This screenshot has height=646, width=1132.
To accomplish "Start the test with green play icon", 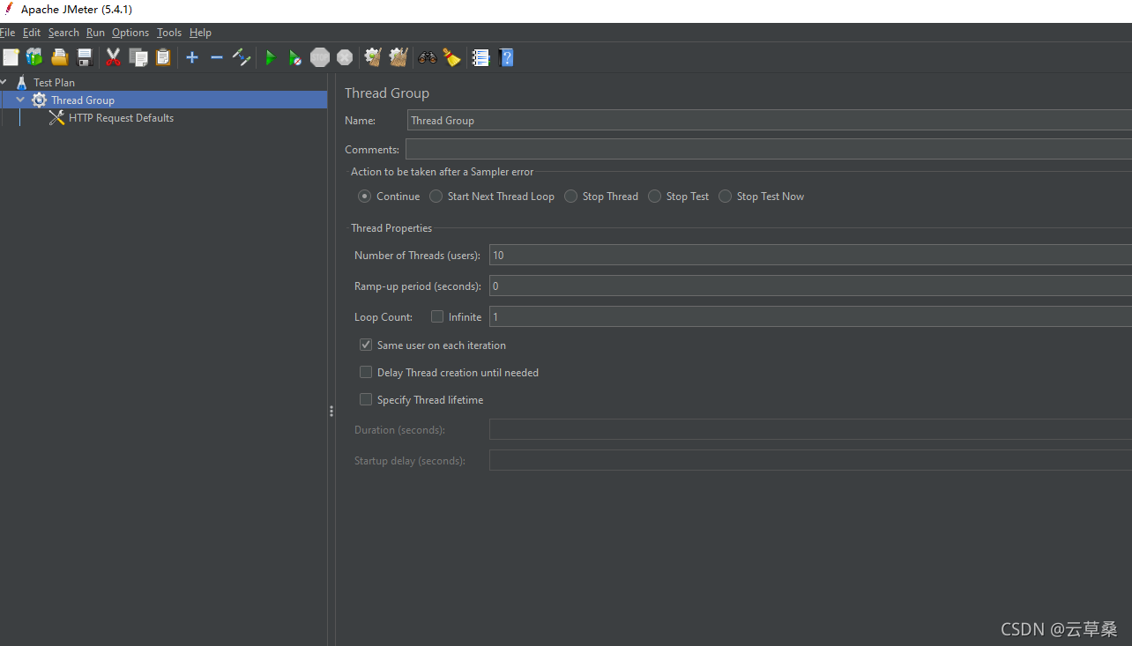I will 271,57.
